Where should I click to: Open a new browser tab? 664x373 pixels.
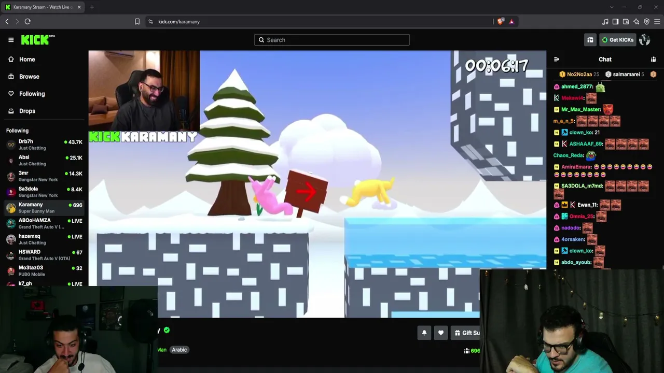pos(92,7)
